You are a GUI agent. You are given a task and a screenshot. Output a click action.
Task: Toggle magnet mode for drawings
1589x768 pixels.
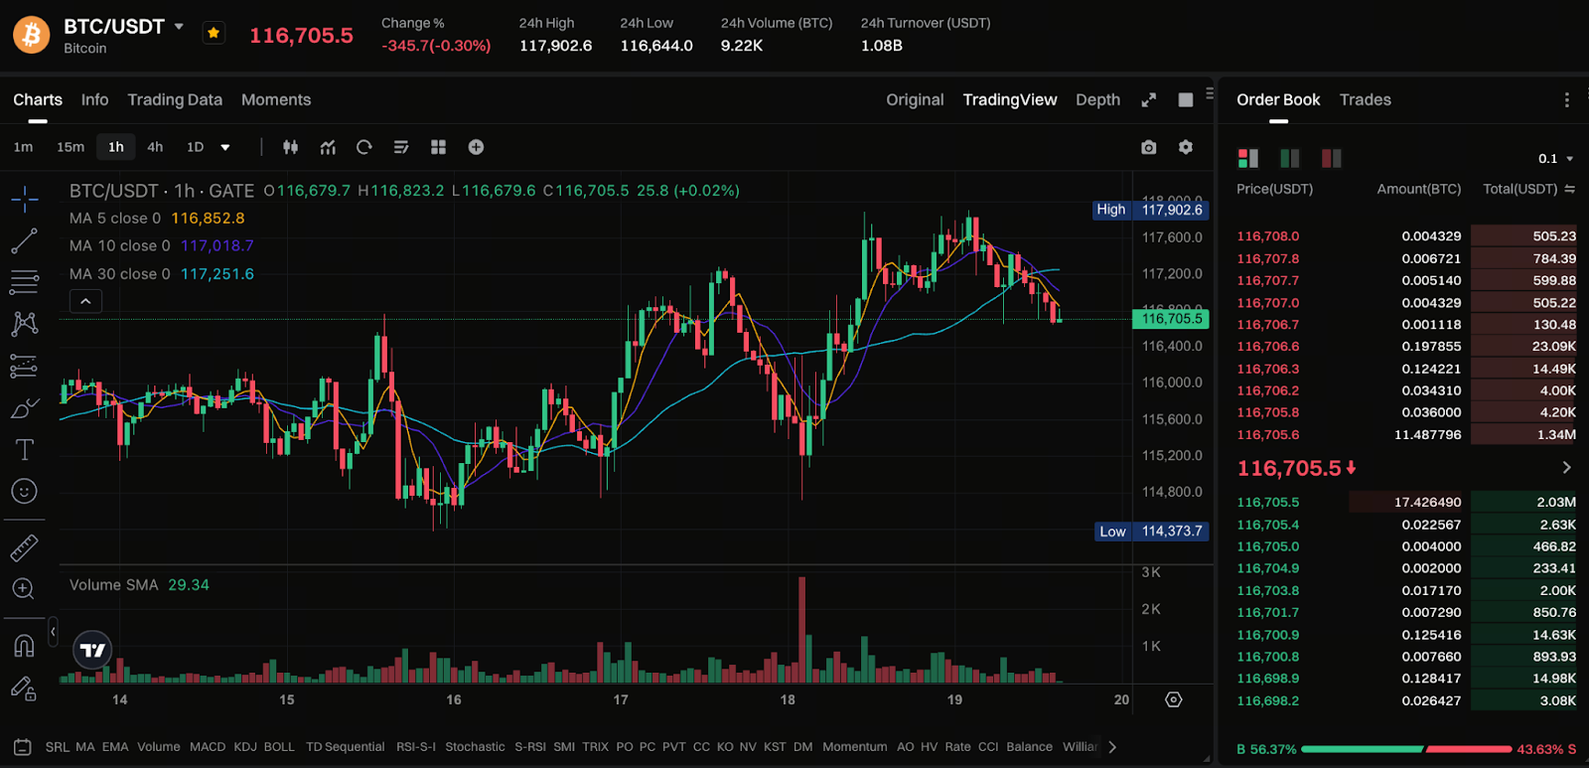click(24, 646)
